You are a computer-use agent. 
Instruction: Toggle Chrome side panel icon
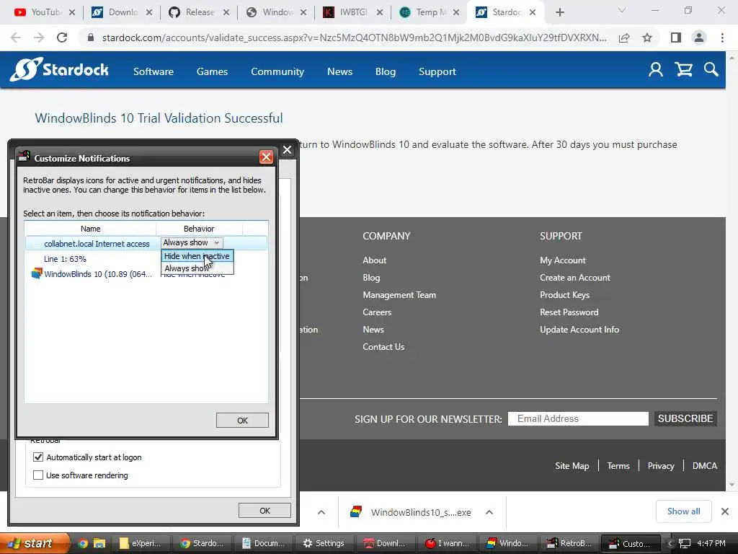(x=676, y=38)
